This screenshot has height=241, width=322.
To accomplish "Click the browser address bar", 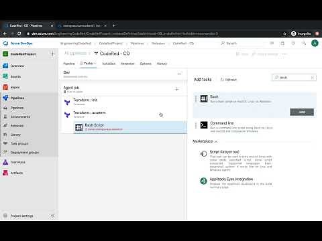I will point(154,33).
